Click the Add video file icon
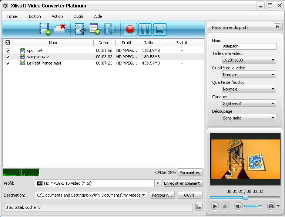Viewport: 285px width, 217px height. click(x=45, y=29)
